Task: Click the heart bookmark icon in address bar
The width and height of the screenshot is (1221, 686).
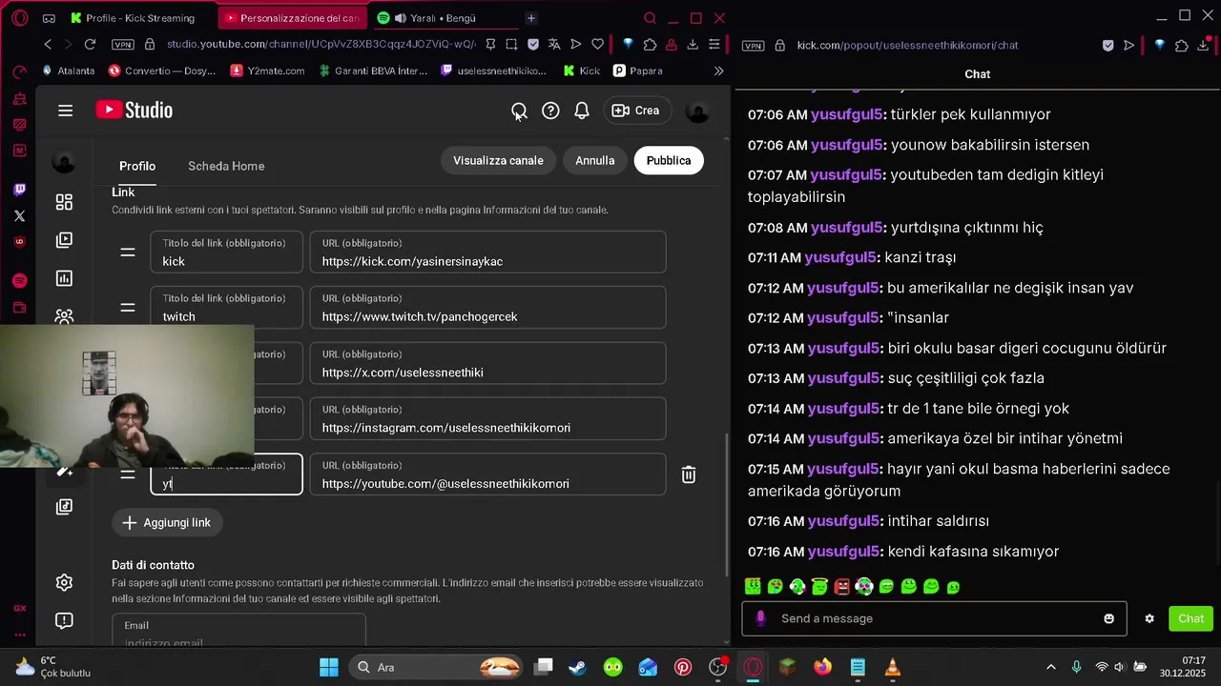Action: pyautogui.click(x=597, y=44)
